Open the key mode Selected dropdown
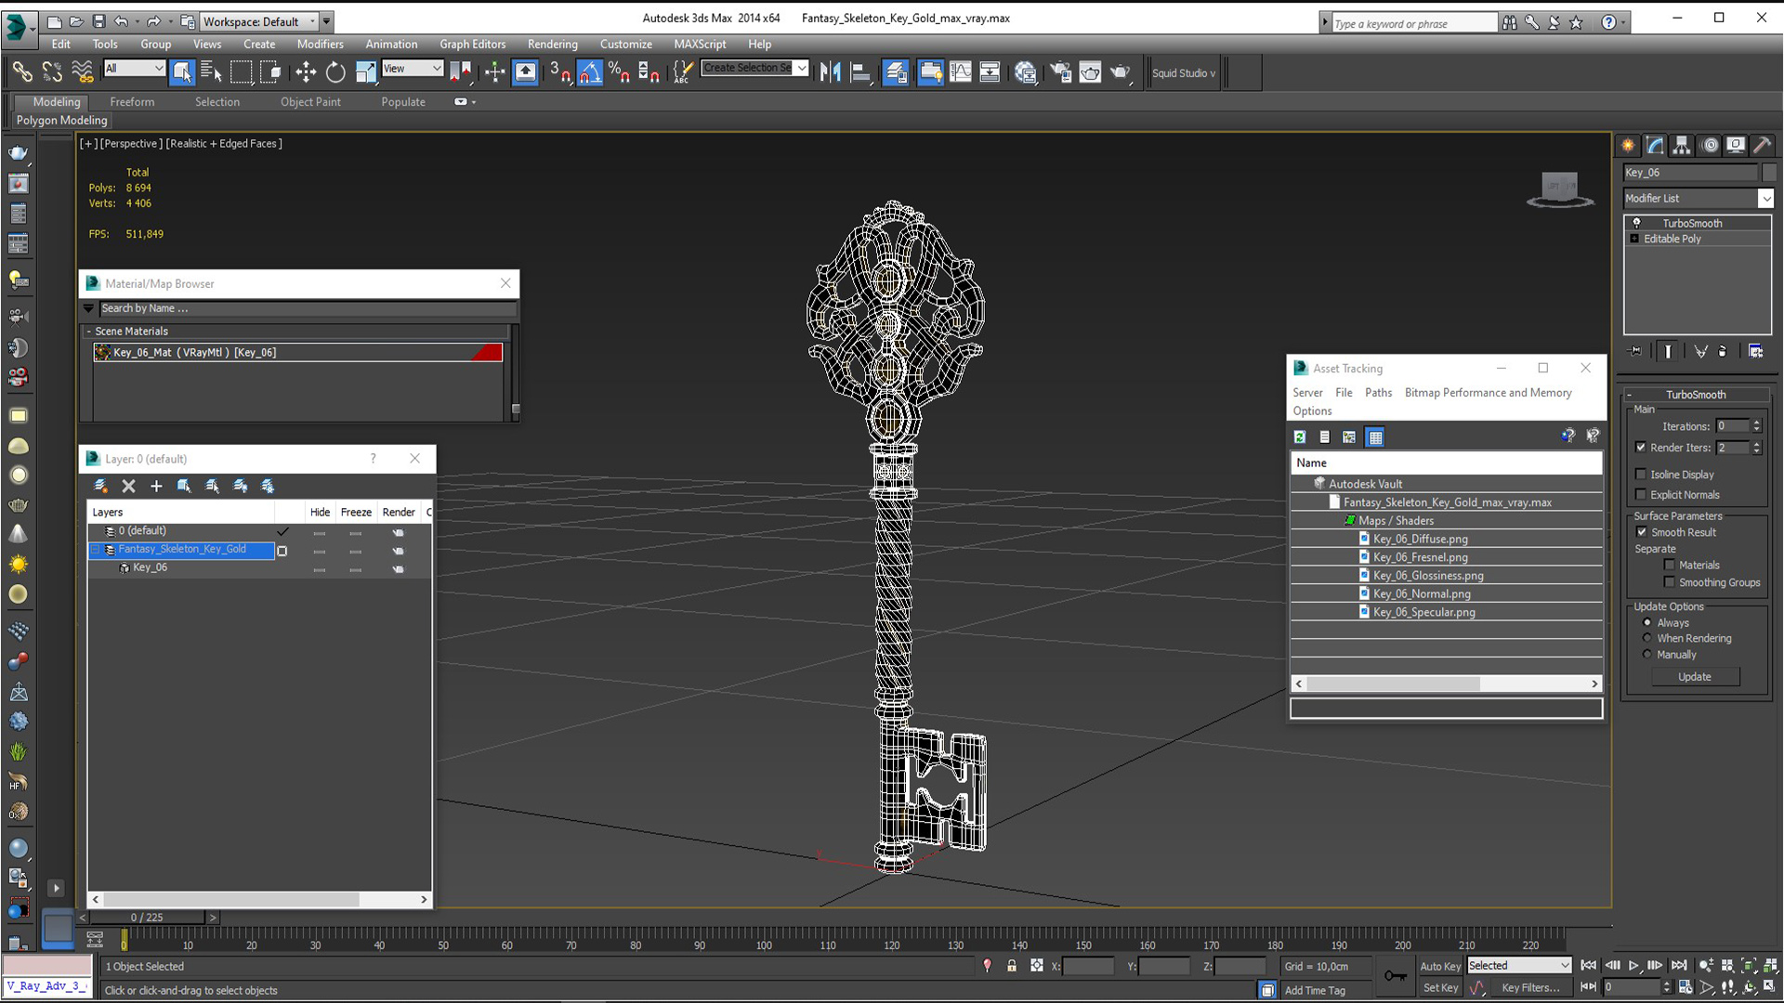 pos(1518,966)
